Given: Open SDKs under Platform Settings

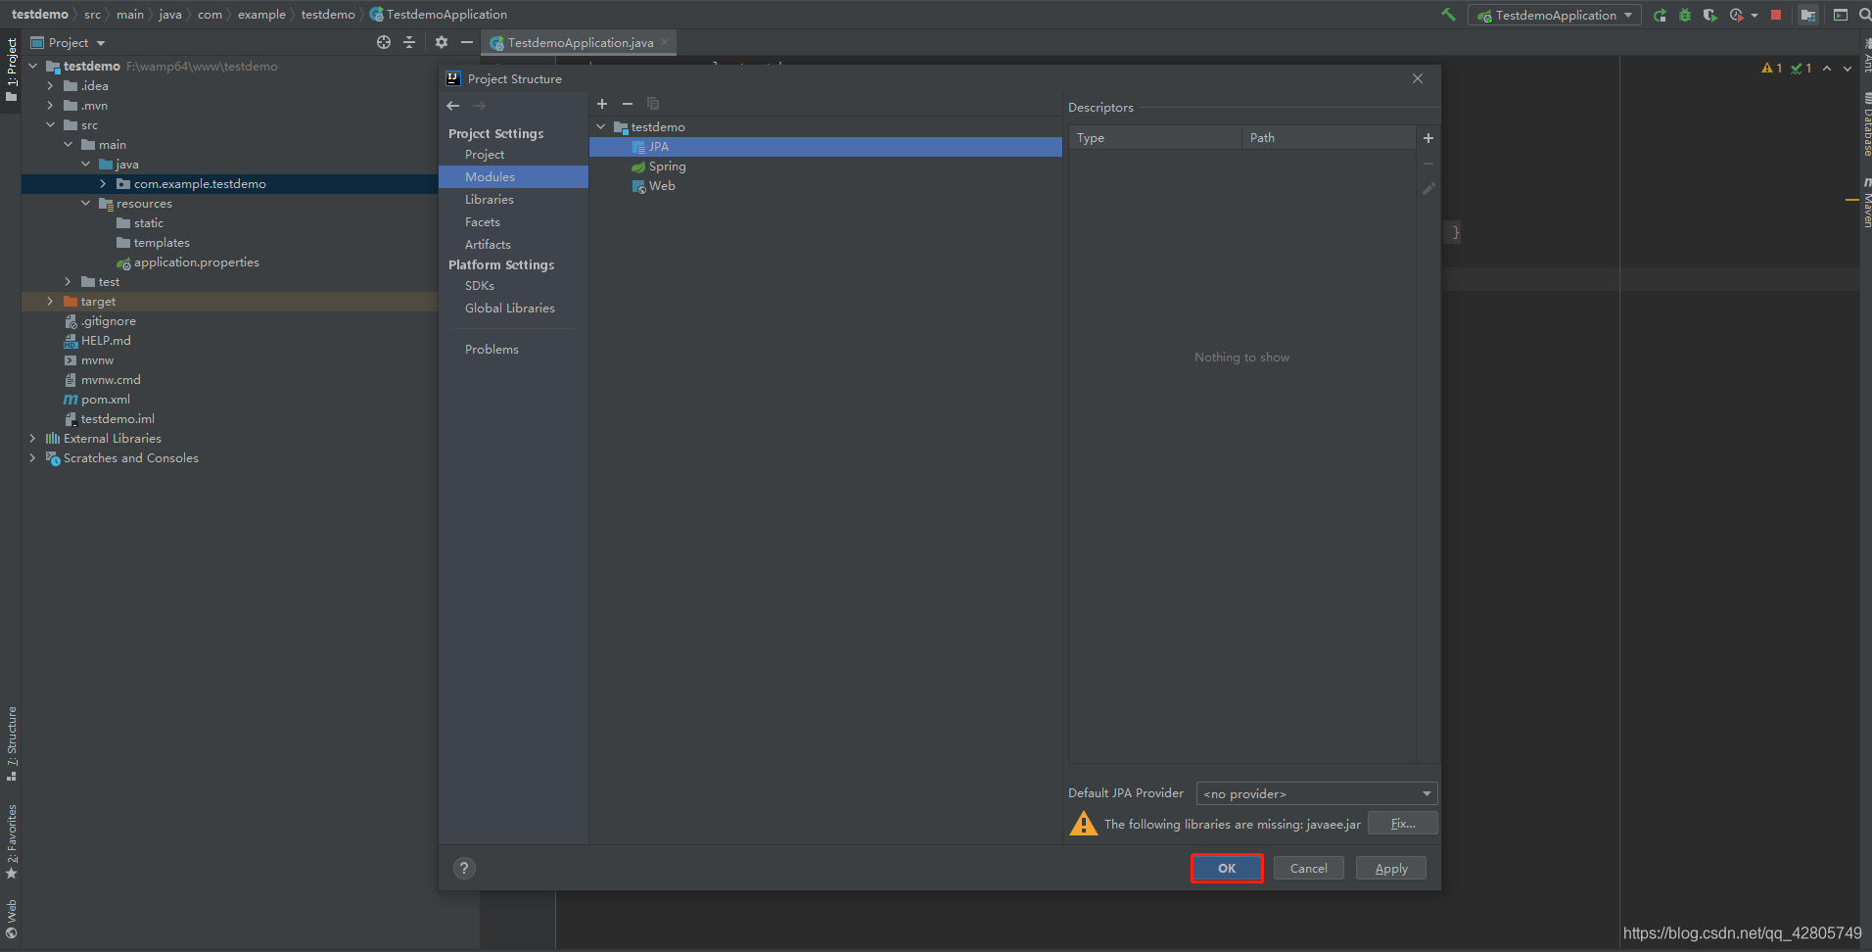Looking at the screenshot, I should tap(480, 286).
